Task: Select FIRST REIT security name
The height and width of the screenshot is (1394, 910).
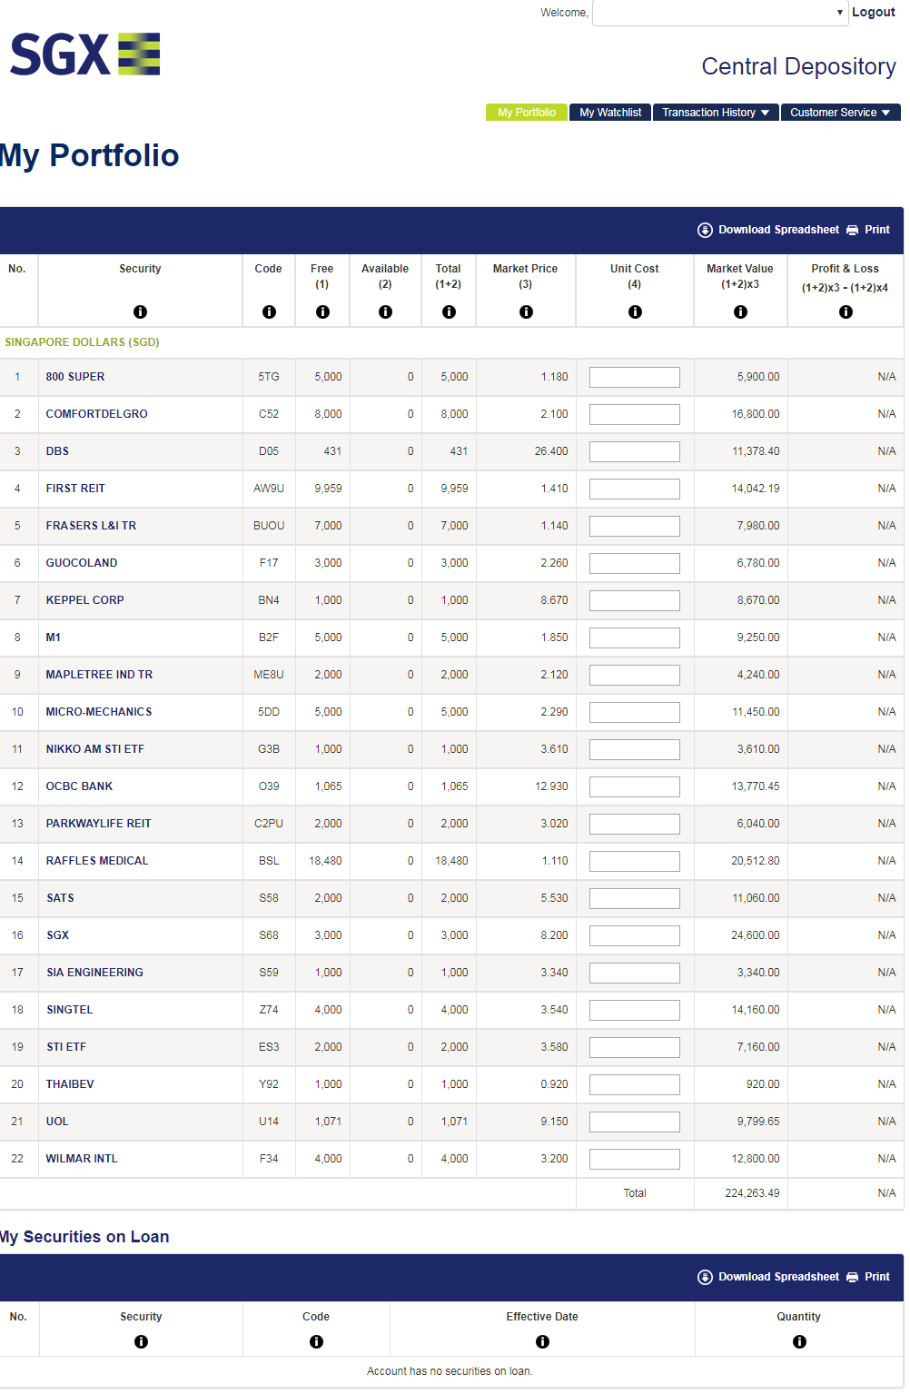Action: click(75, 489)
